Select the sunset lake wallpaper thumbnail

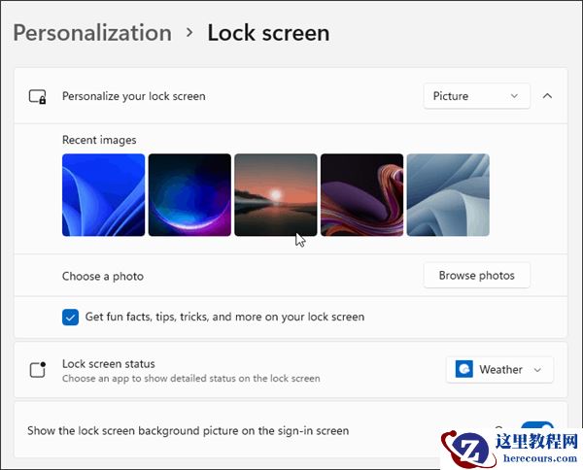pos(276,195)
